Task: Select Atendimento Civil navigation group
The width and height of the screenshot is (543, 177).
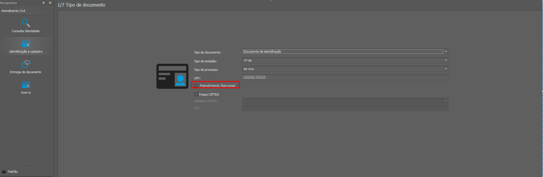Action: 13,11
